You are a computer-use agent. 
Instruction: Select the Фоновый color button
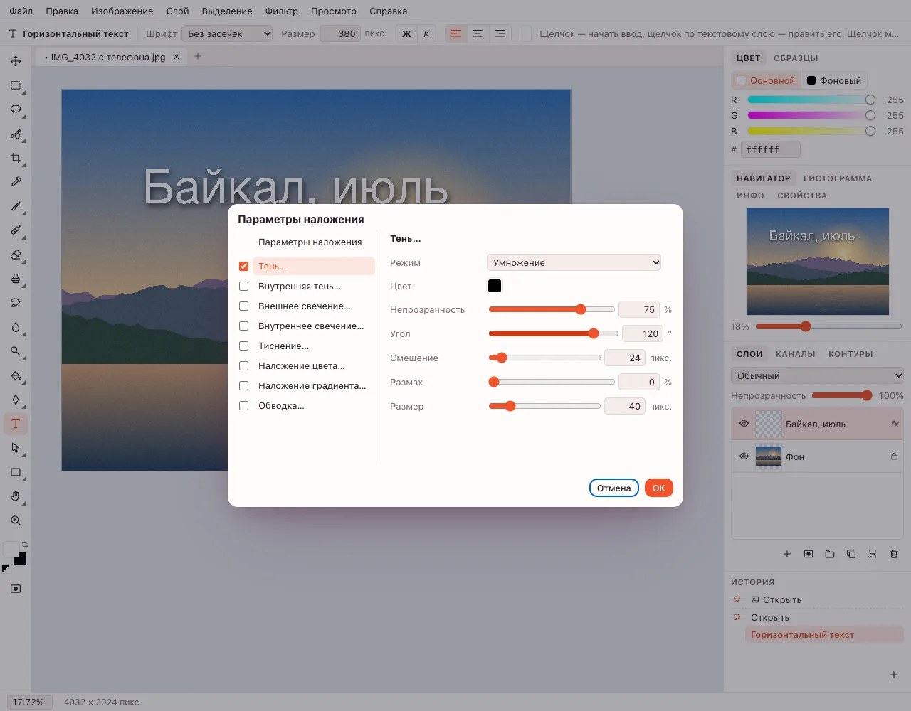[x=834, y=80]
